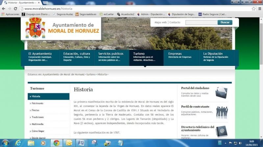The width and height of the screenshot is (263, 147).
Task: Bookmark this page with the star icon
Action: pos(253,8)
